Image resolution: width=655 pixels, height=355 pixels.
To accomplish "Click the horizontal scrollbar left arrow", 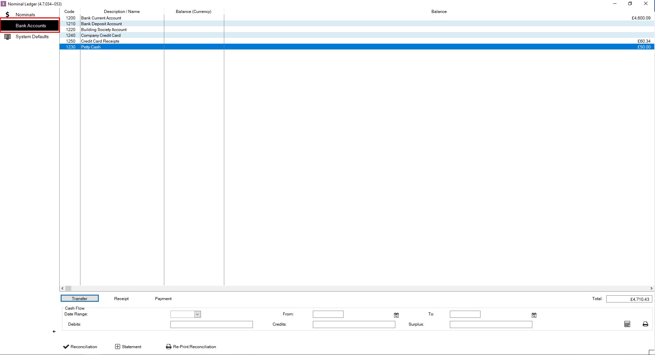I will (x=62, y=288).
